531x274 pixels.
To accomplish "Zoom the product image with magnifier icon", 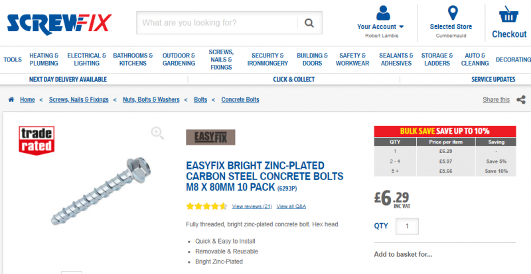I will [157, 133].
